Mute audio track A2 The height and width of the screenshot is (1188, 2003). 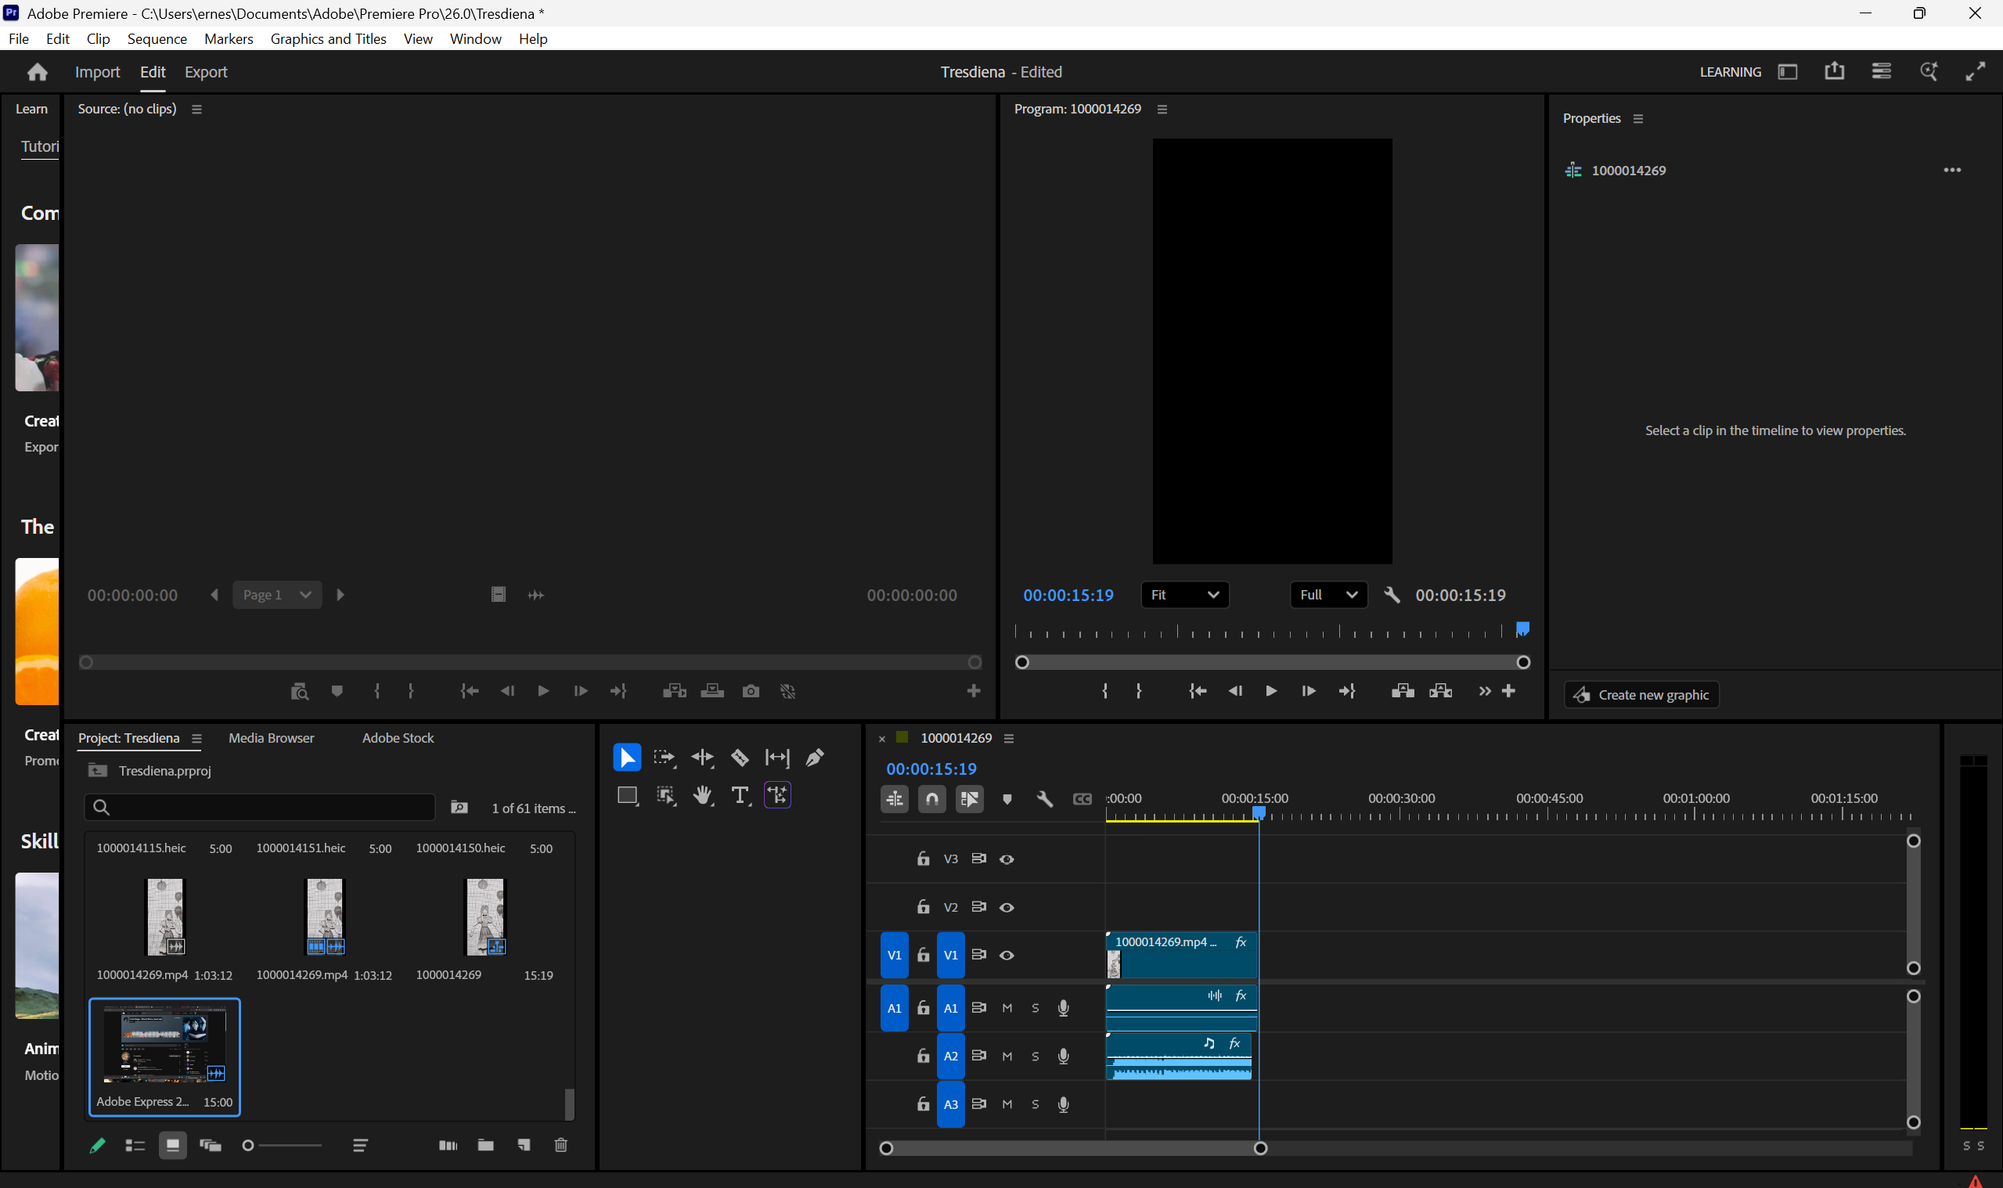tap(1007, 1056)
